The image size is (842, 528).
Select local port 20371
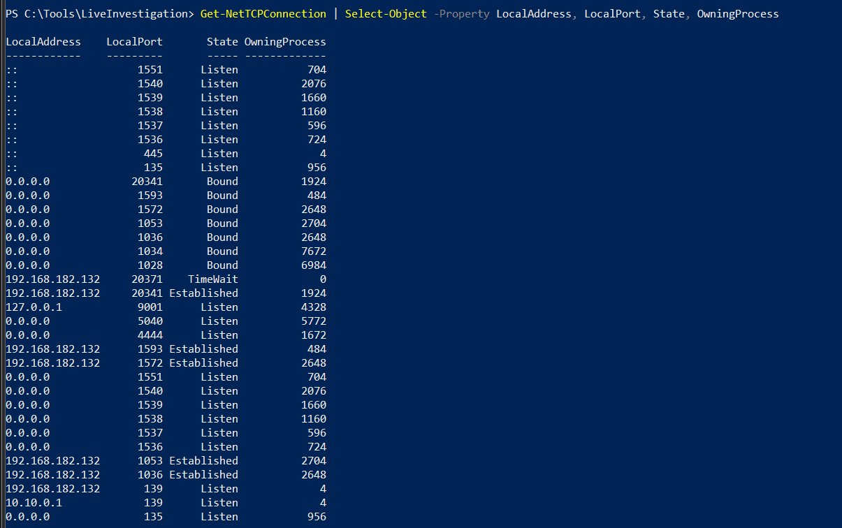click(x=147, y=279)
